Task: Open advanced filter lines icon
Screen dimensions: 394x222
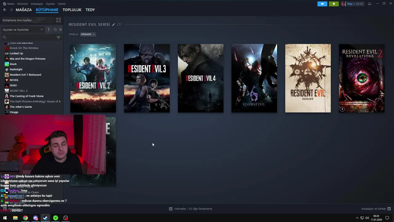Action: point(58,37)
